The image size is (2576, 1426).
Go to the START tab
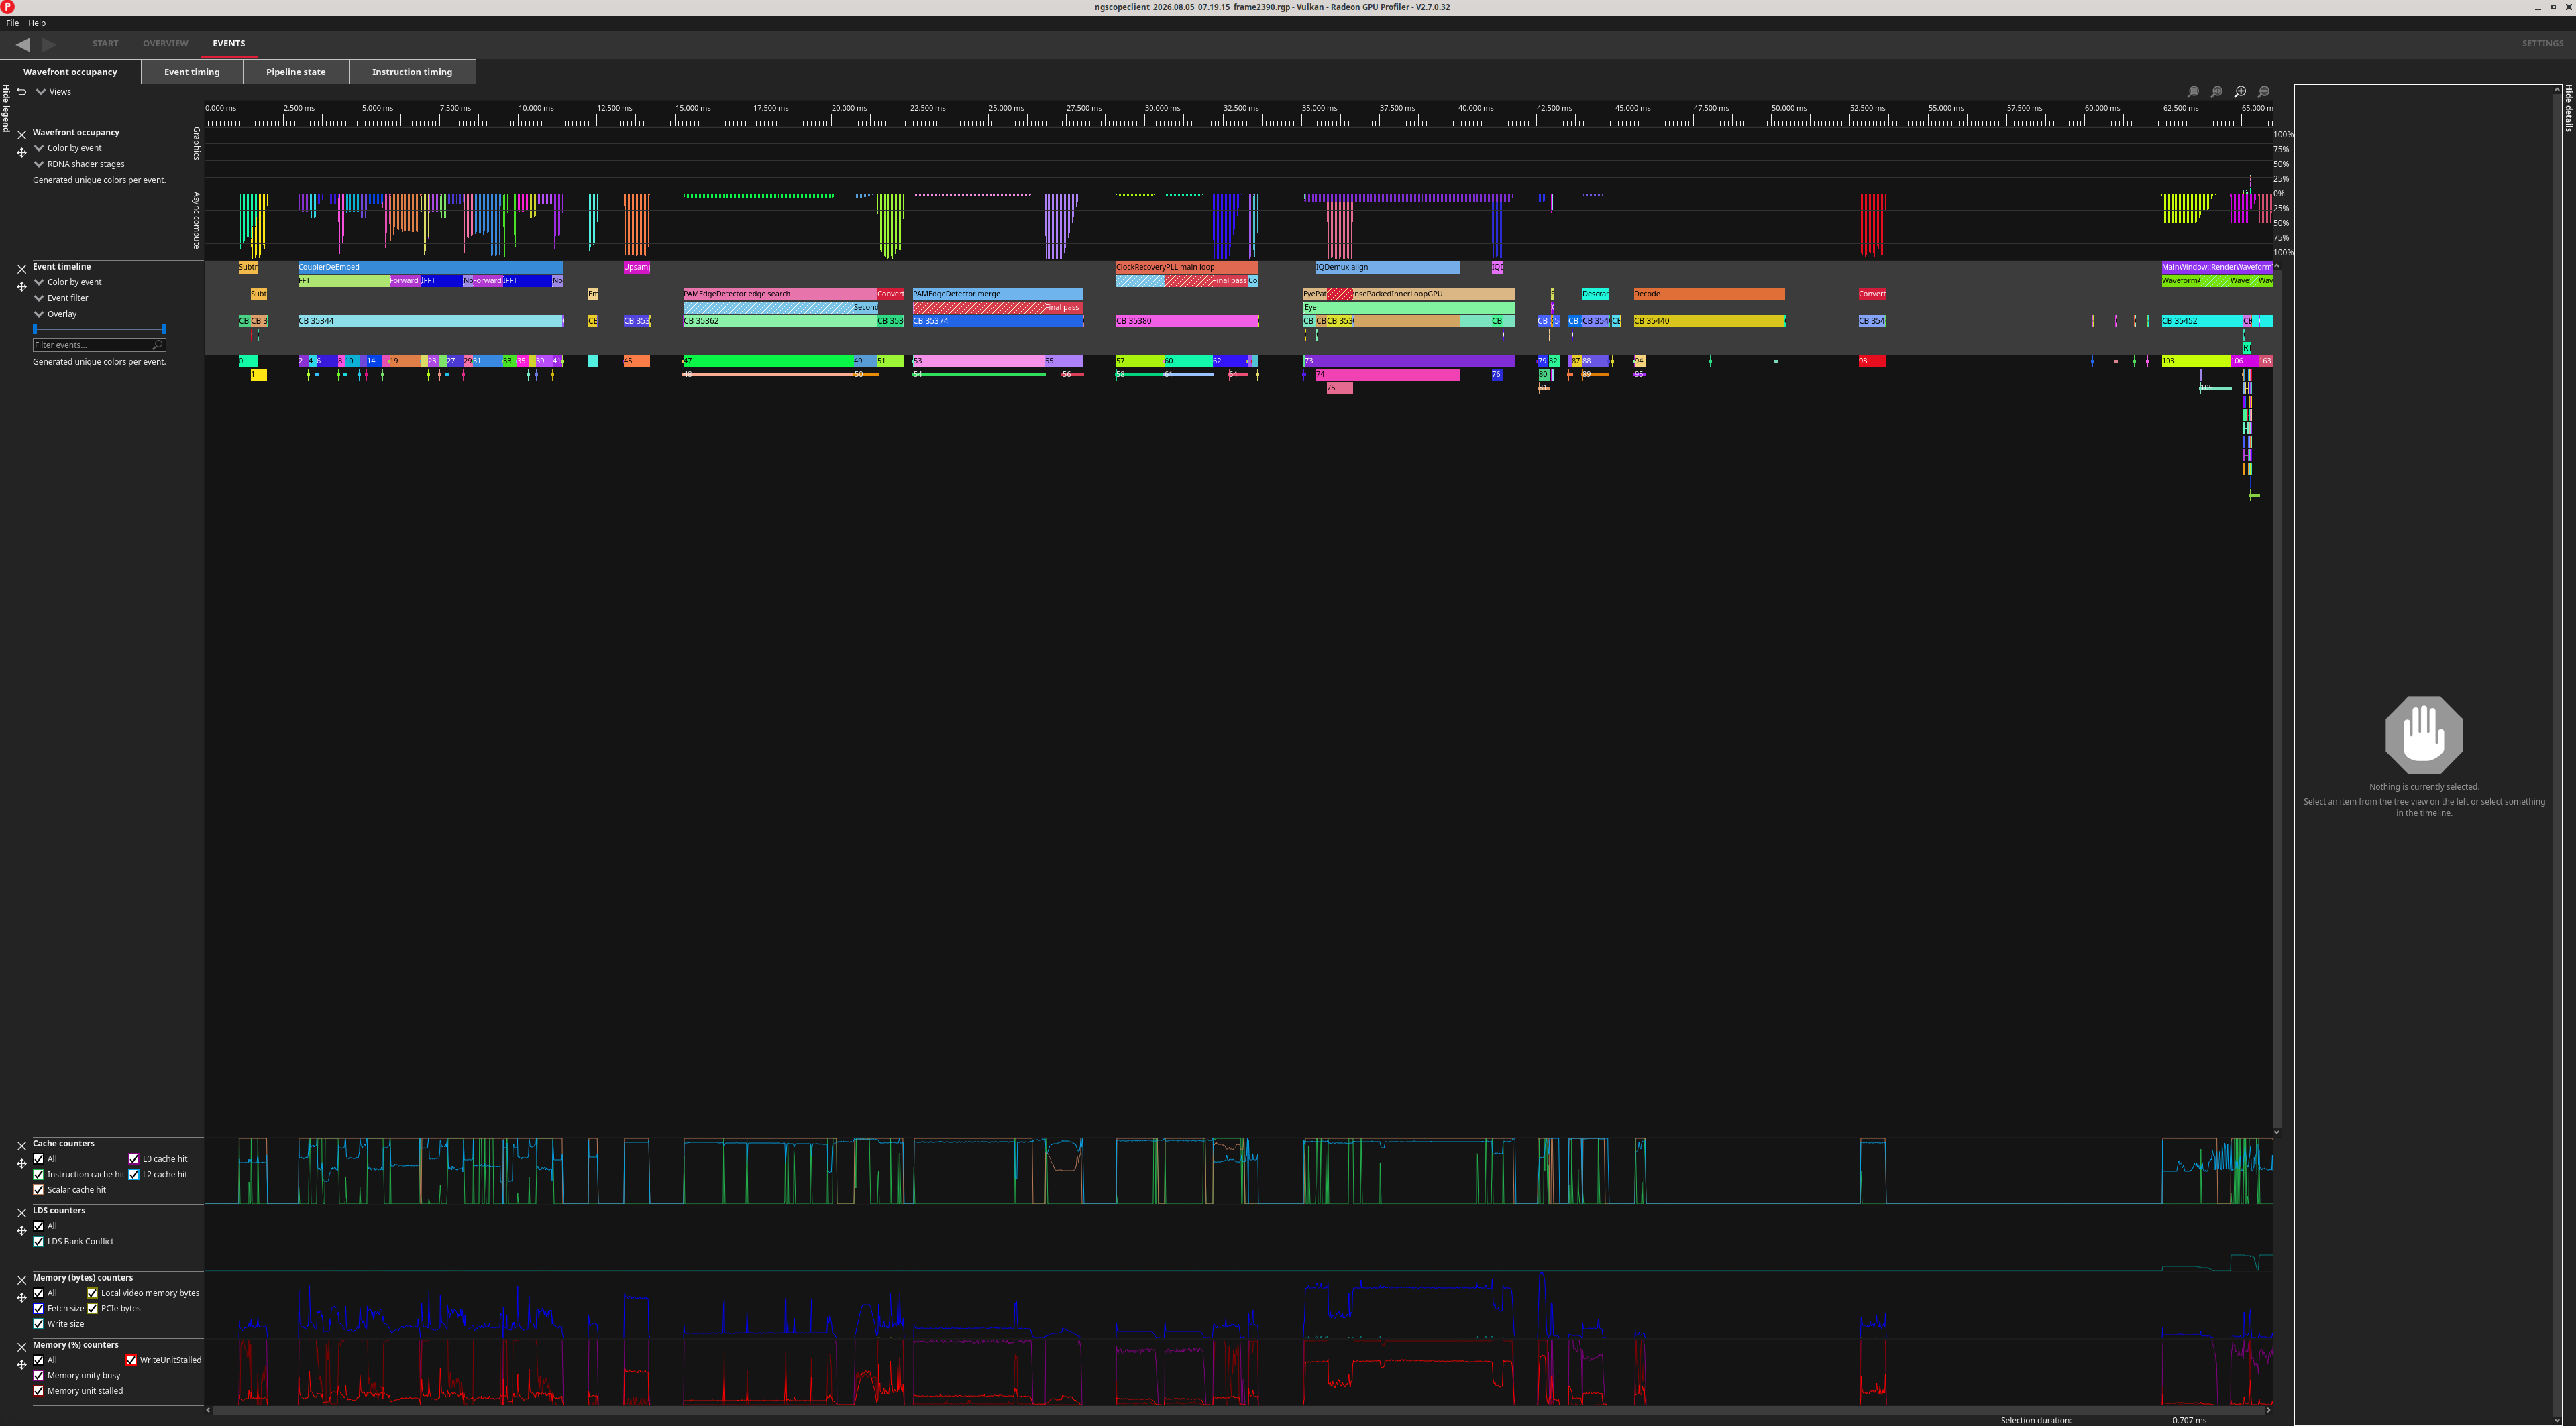tap(105, 43)
